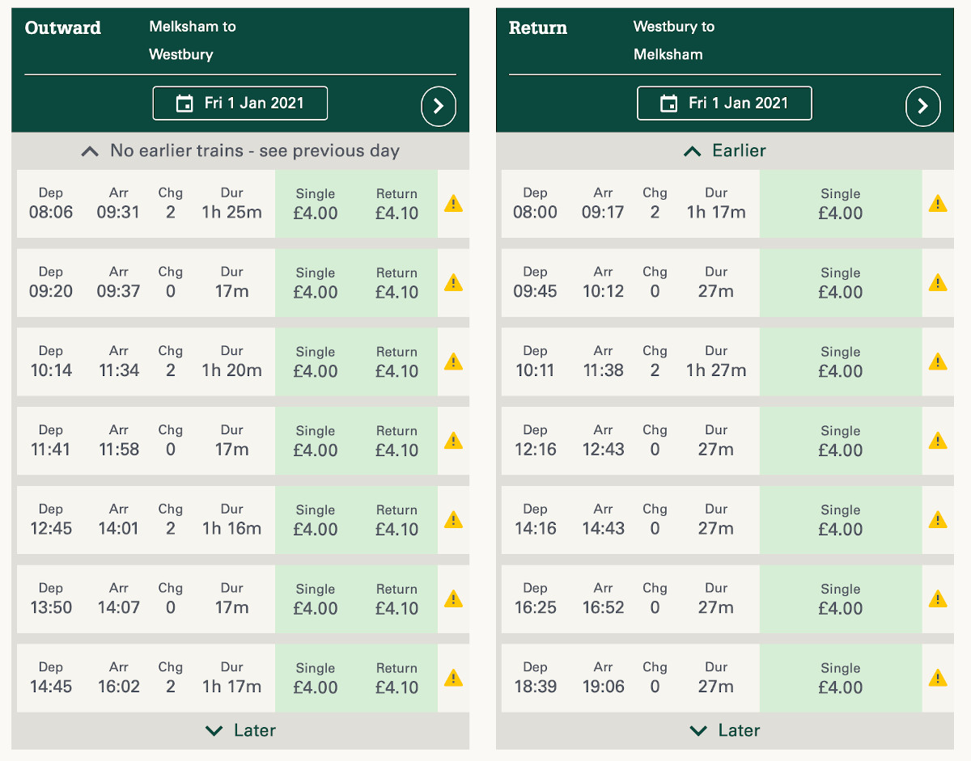971x761 pixels.
Task: Click warning icon on 18:39 return train
Action: click(x=937, y=678)
